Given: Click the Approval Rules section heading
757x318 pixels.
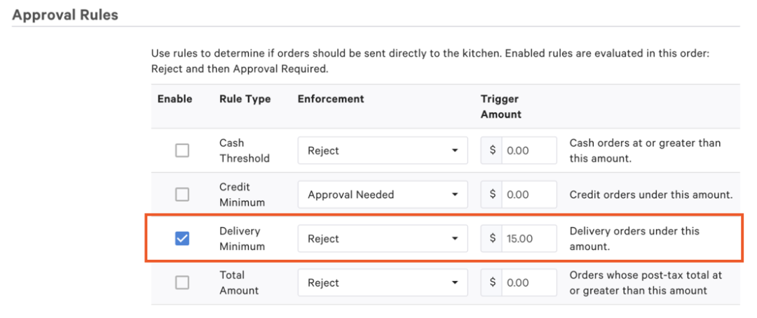Looking at the screenshot, I should point(65,15).
